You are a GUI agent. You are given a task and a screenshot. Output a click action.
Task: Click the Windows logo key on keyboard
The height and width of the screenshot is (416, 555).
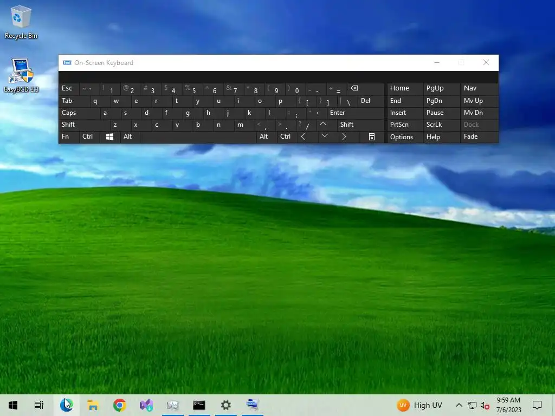109,137
